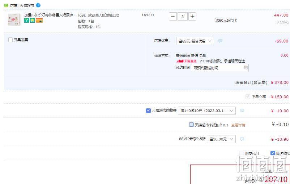Click the green 7-day return badge icon
290x184 pixels.
tap(27, 20)
